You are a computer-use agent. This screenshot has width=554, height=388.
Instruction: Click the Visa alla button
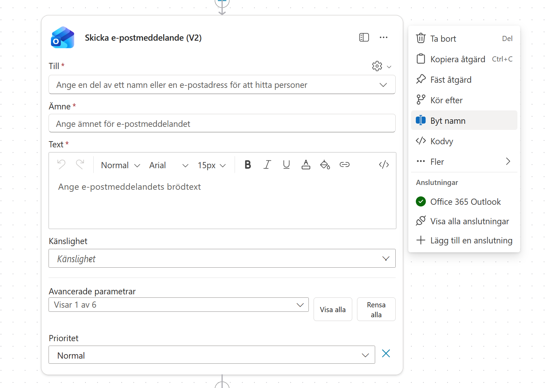[333, 309]
